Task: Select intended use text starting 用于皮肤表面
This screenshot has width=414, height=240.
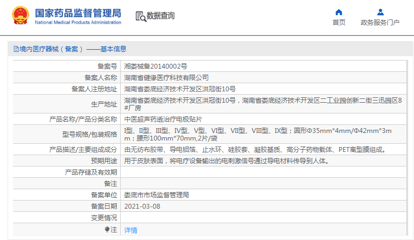Action: (227, 161)
